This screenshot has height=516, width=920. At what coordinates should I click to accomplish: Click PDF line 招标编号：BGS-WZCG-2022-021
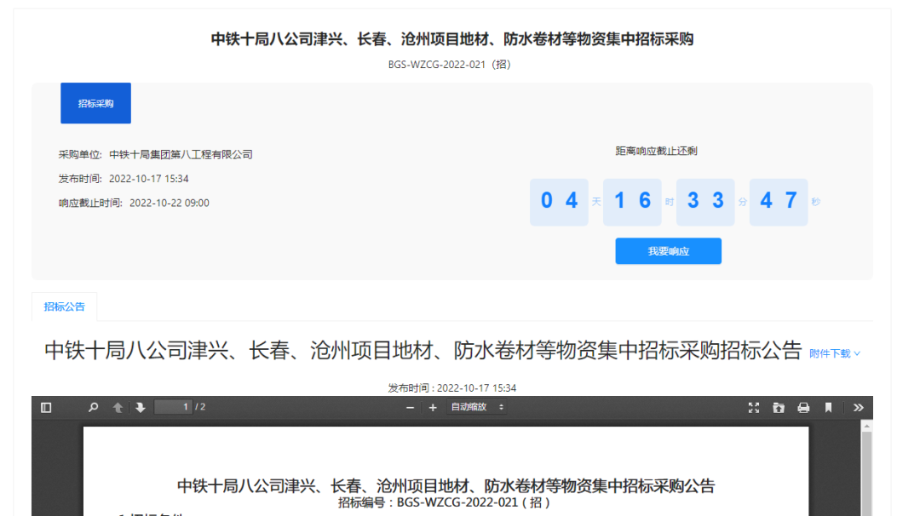pos(444,502)
